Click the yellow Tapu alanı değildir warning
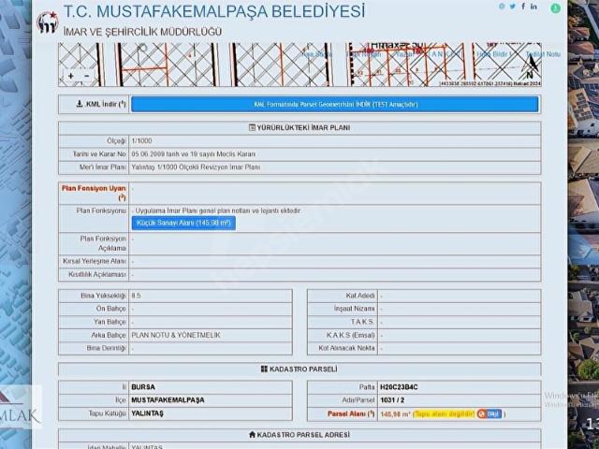Screen dimensions: 599x449 445,413
